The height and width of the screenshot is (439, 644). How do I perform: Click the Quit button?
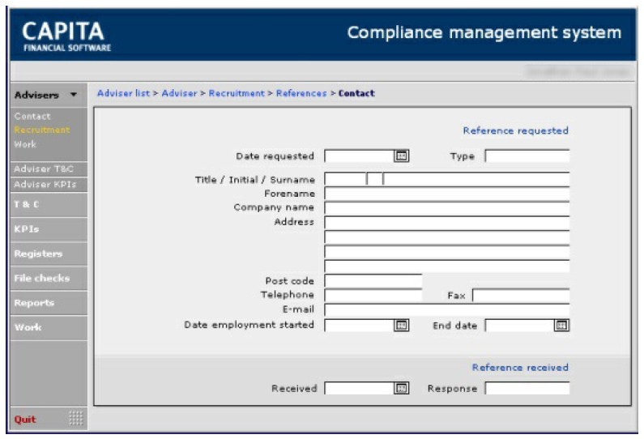(x=25, y=420)
